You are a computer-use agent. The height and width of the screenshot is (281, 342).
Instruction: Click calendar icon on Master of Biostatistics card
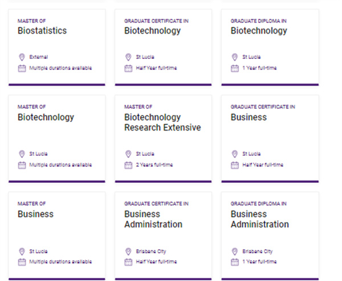pos(22,68)
